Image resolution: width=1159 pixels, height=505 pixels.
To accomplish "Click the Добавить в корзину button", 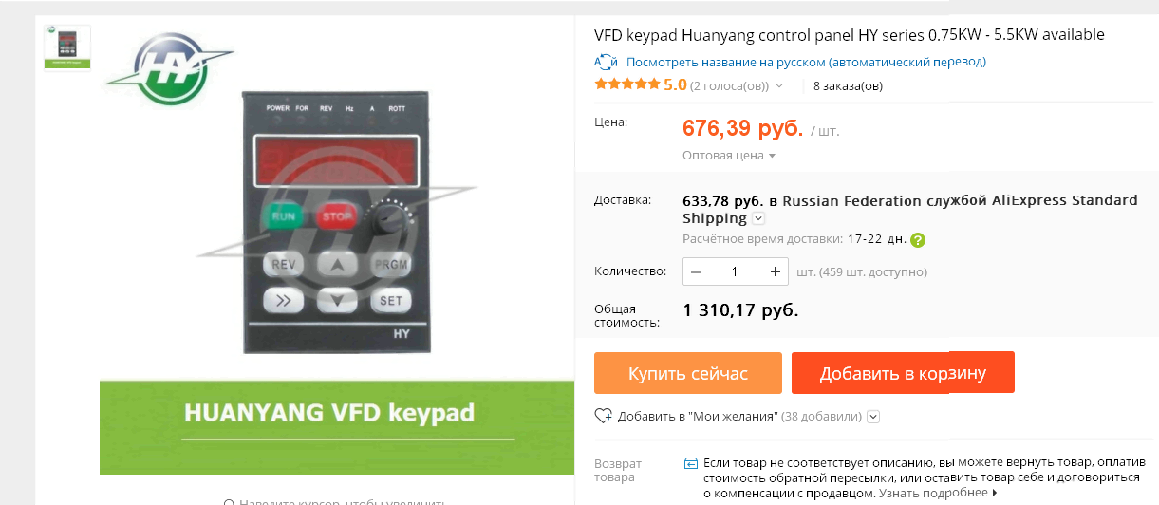I will [x=903, y=373].
